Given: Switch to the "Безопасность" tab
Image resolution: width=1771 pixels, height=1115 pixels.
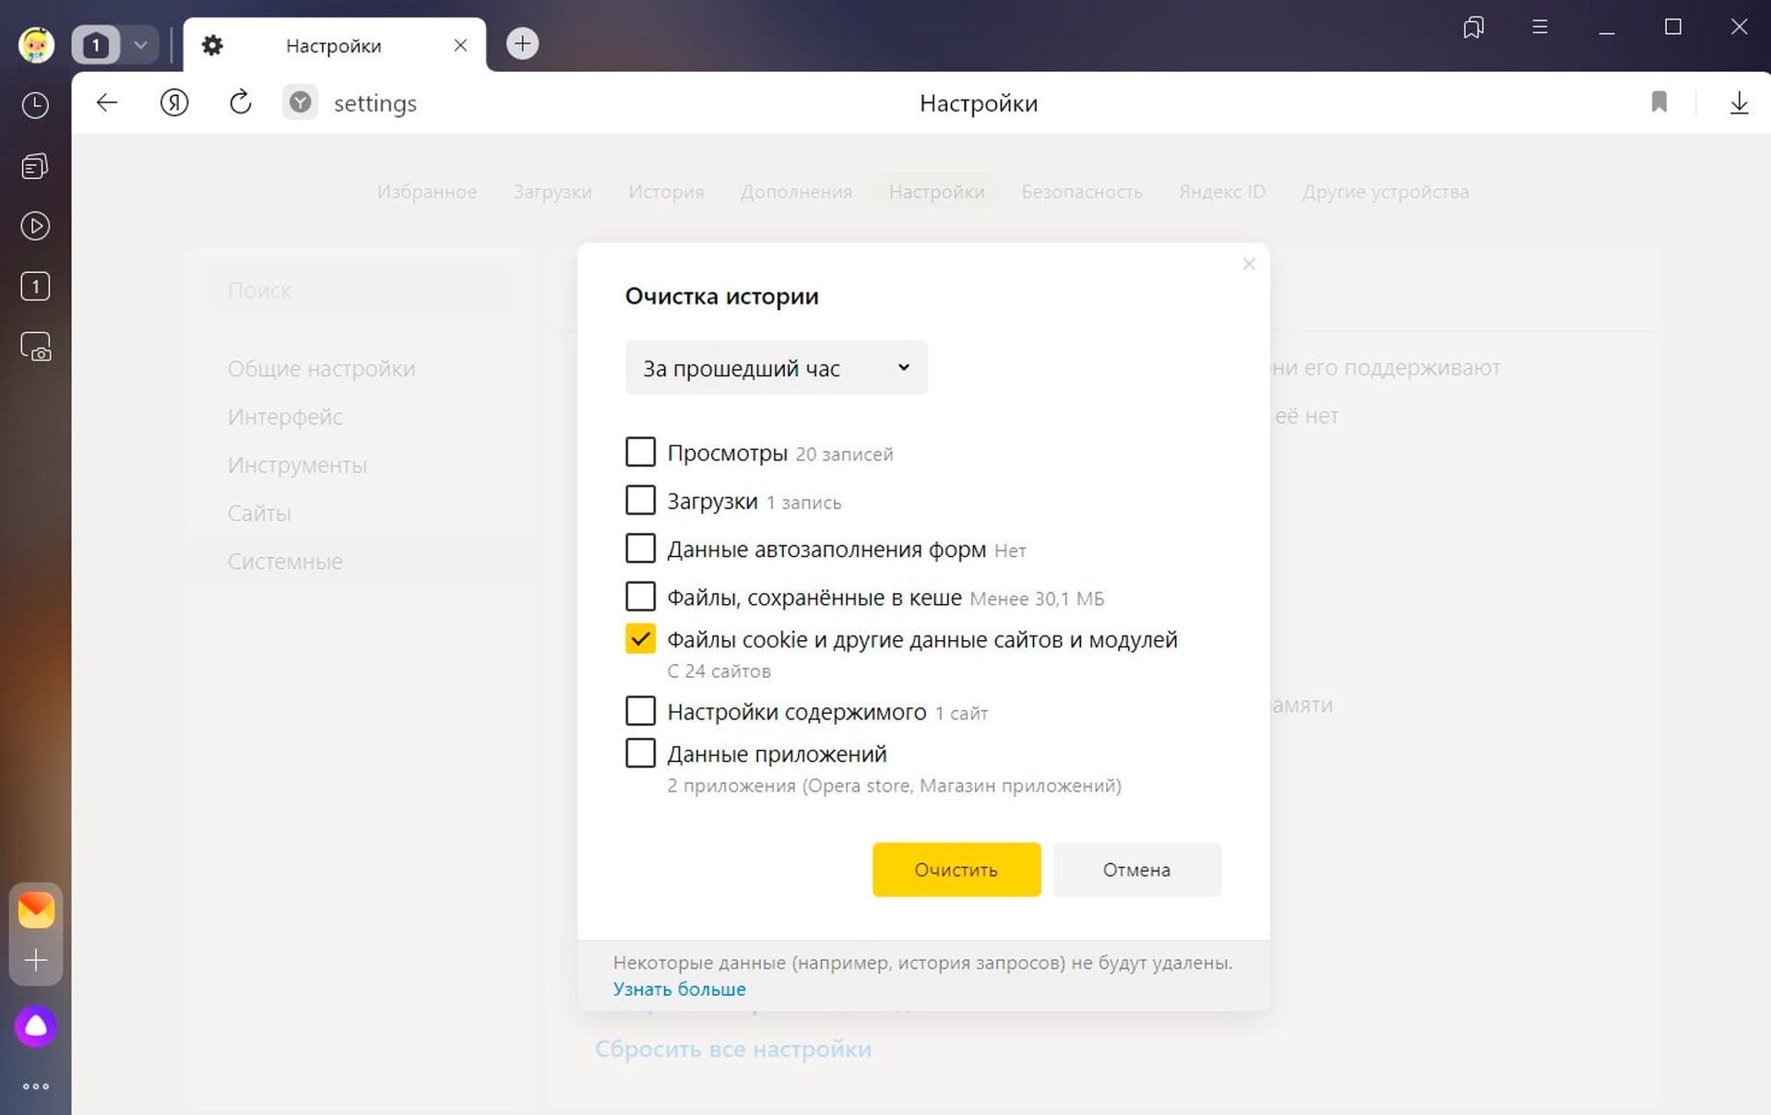Looking at the screenshot, I should (1081, 192).
